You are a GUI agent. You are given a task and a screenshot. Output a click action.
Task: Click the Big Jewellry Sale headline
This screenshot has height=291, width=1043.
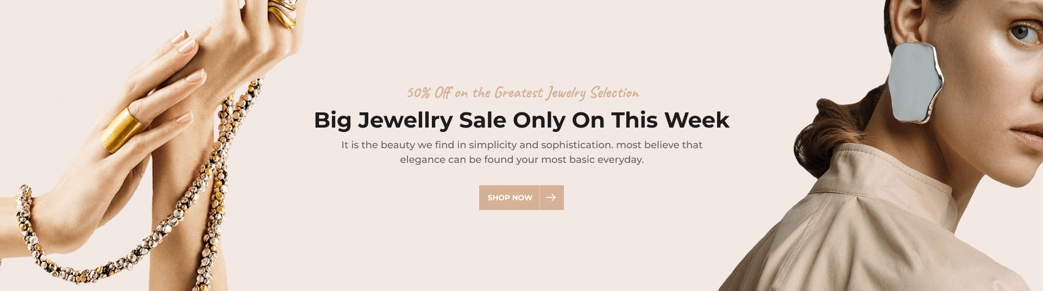521,120
